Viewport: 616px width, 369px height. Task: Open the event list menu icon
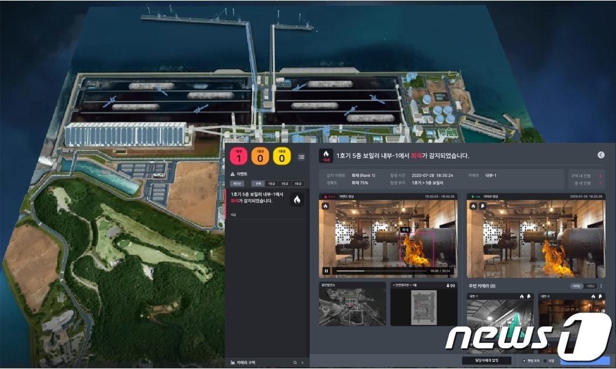(x=302, y=157)
